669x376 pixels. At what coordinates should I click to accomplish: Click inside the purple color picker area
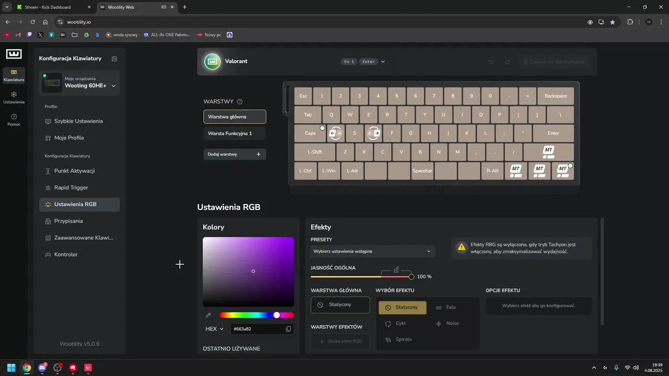click(248, 272)
